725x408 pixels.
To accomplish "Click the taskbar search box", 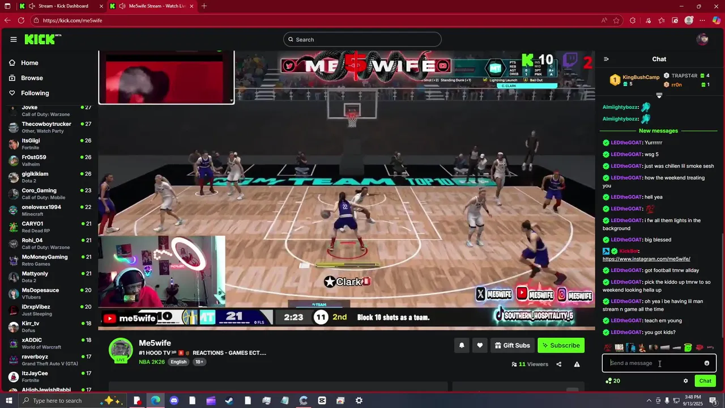I will coord(74,401).
